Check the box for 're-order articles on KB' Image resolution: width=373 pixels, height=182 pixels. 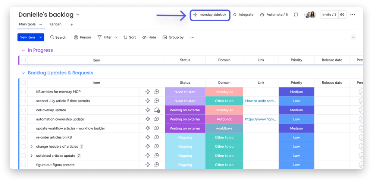23,137
